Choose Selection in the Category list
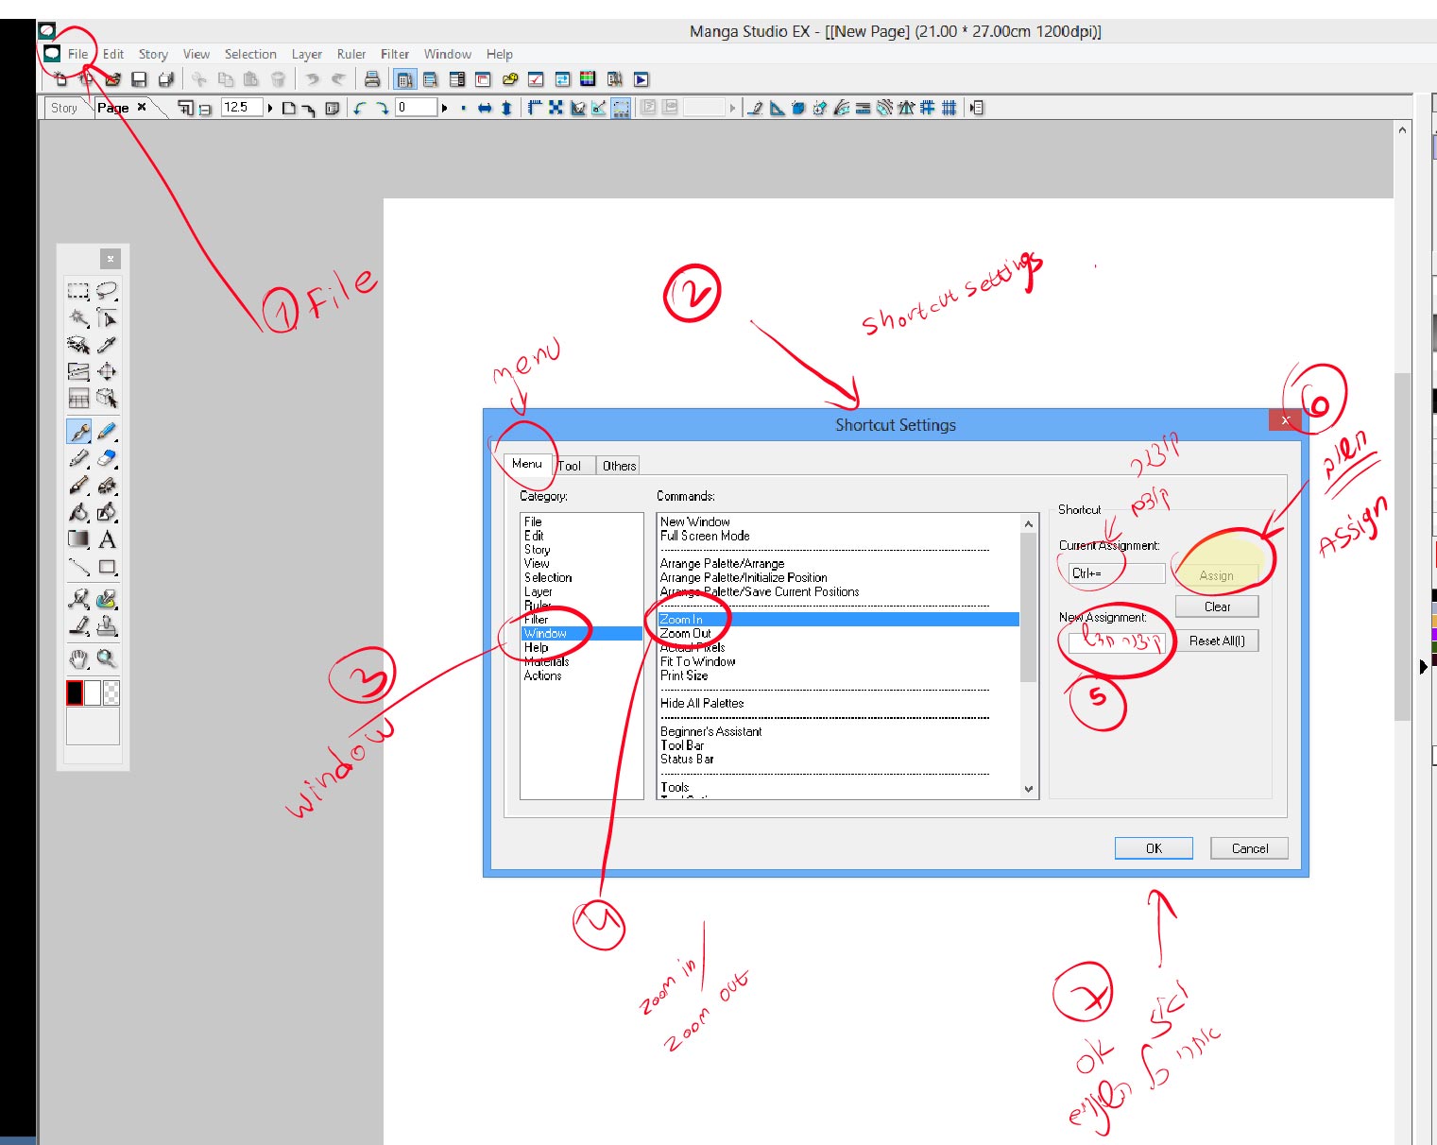This screenshot has width=1437, height=1145. point(548,577)
